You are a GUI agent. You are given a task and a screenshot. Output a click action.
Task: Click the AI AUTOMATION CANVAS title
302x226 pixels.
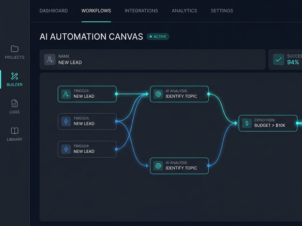click(x=91, y=36)
